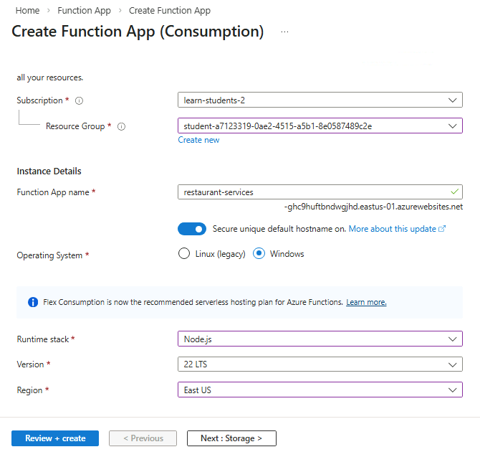Viewport: 480px width, 457px height.
Task: Expand the Version 22 LTS dropdown
Action: [x=320, y=364]
